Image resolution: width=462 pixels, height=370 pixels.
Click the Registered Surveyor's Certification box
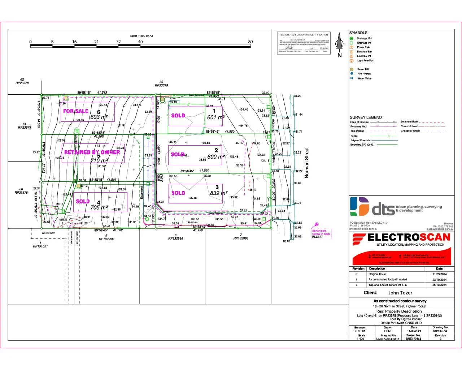pyautogui.click(x=304, y=43)
